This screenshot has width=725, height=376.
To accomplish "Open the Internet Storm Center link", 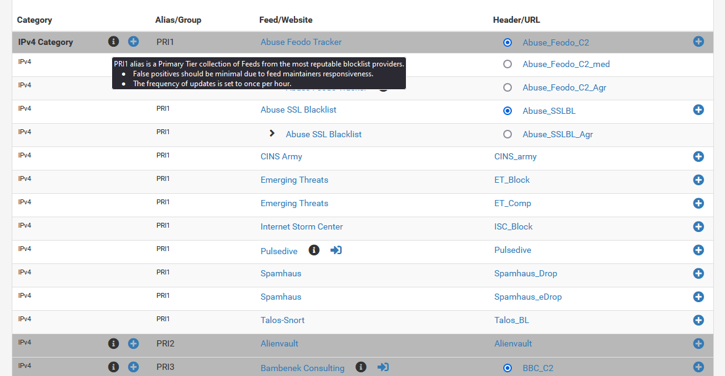I will (301, 227).
